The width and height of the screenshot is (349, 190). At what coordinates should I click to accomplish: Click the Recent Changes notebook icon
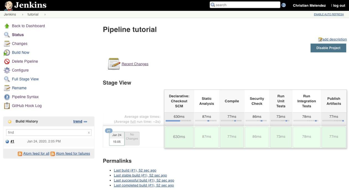[114, 64]
